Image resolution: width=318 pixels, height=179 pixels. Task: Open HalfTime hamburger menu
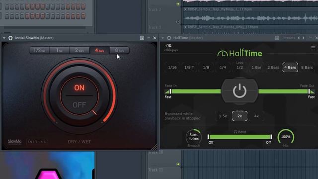click(x=313, y=48)
